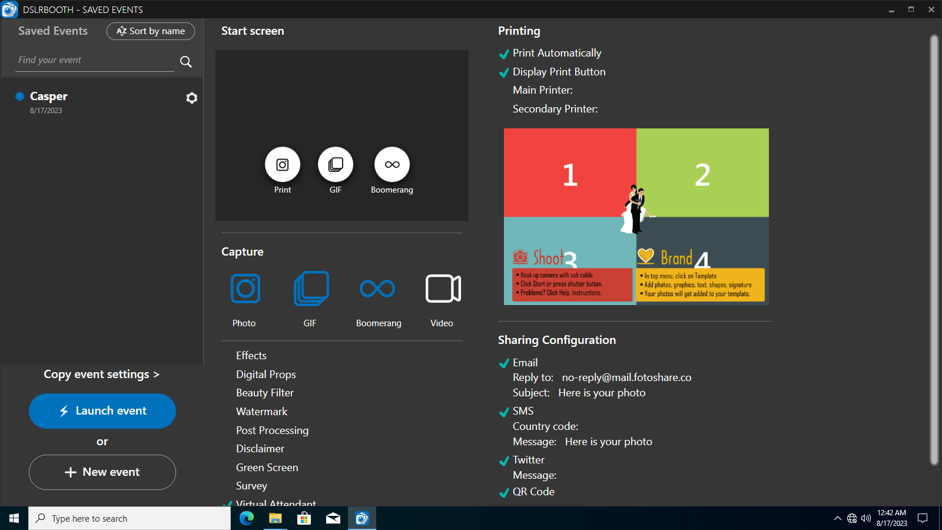
Task: Toggle the Display Print Button checkmark
Action: 504,73
